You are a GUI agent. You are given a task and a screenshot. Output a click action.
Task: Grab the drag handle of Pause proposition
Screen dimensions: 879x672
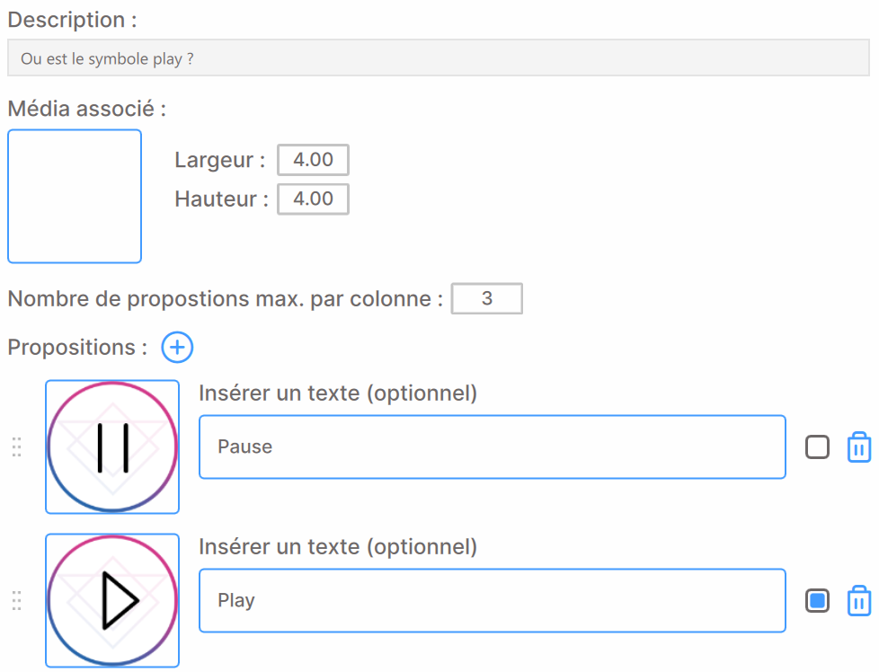tap(17, 447)
